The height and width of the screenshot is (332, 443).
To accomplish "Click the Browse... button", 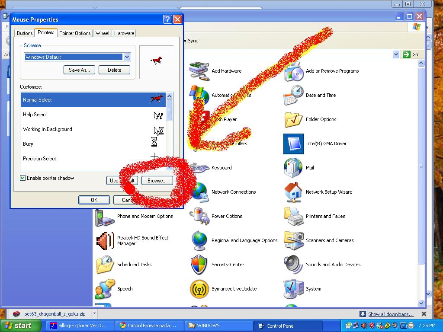I will [157, 181].
